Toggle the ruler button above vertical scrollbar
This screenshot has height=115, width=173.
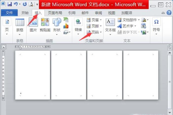(x=169, y=48)
